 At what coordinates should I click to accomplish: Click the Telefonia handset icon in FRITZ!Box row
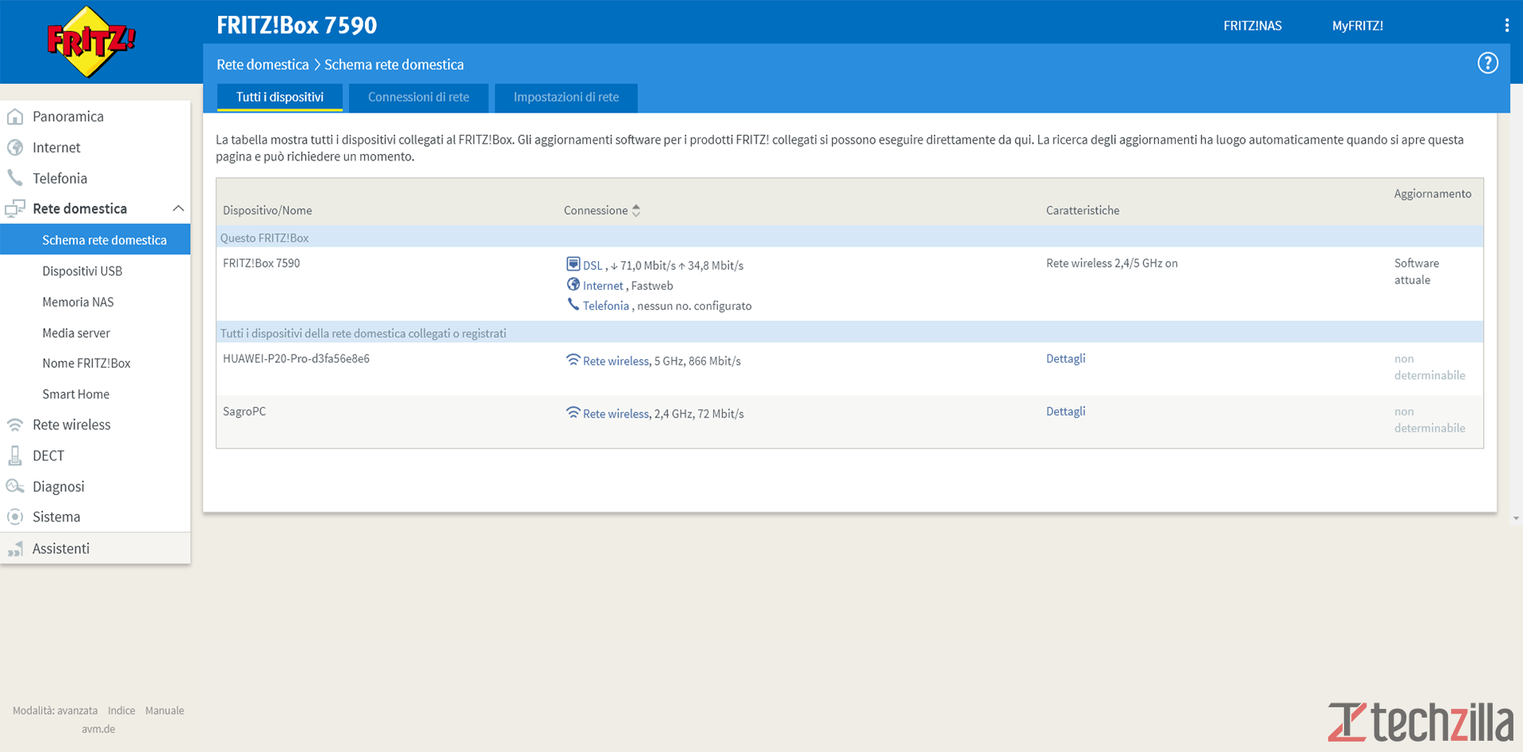click(573, 304)
